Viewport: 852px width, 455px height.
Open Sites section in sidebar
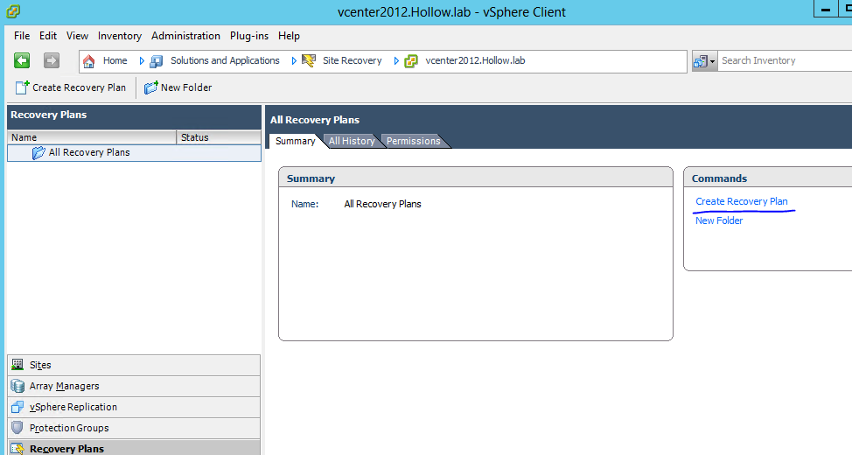tap(40, 365)
